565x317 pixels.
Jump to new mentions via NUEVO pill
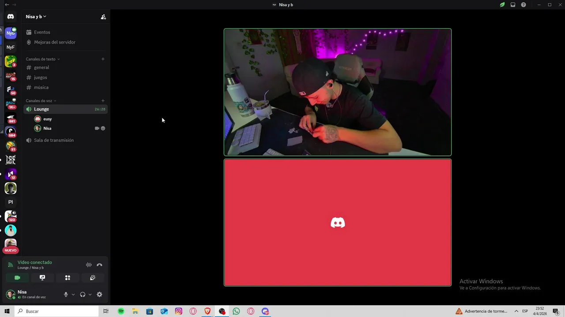tap(11, 250)
